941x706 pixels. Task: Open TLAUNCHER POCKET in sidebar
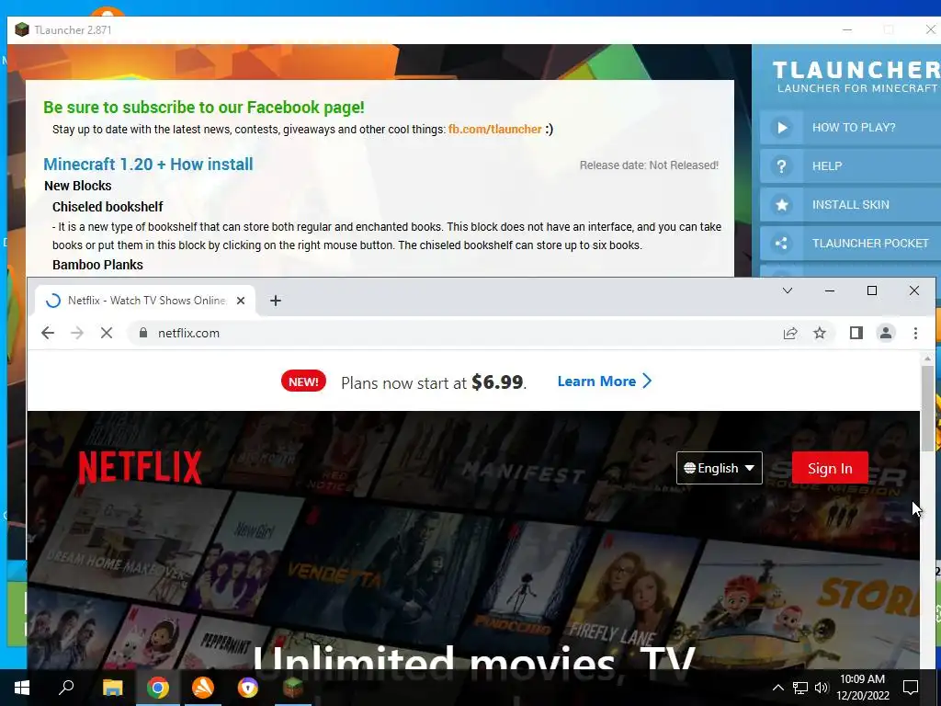pos(850,243)
